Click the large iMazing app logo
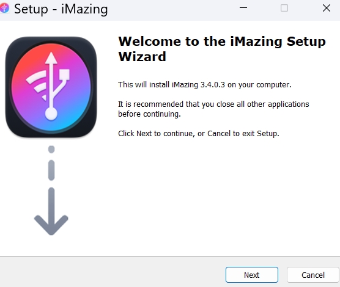This screenshot has height=287, width=340. [51, 87]
